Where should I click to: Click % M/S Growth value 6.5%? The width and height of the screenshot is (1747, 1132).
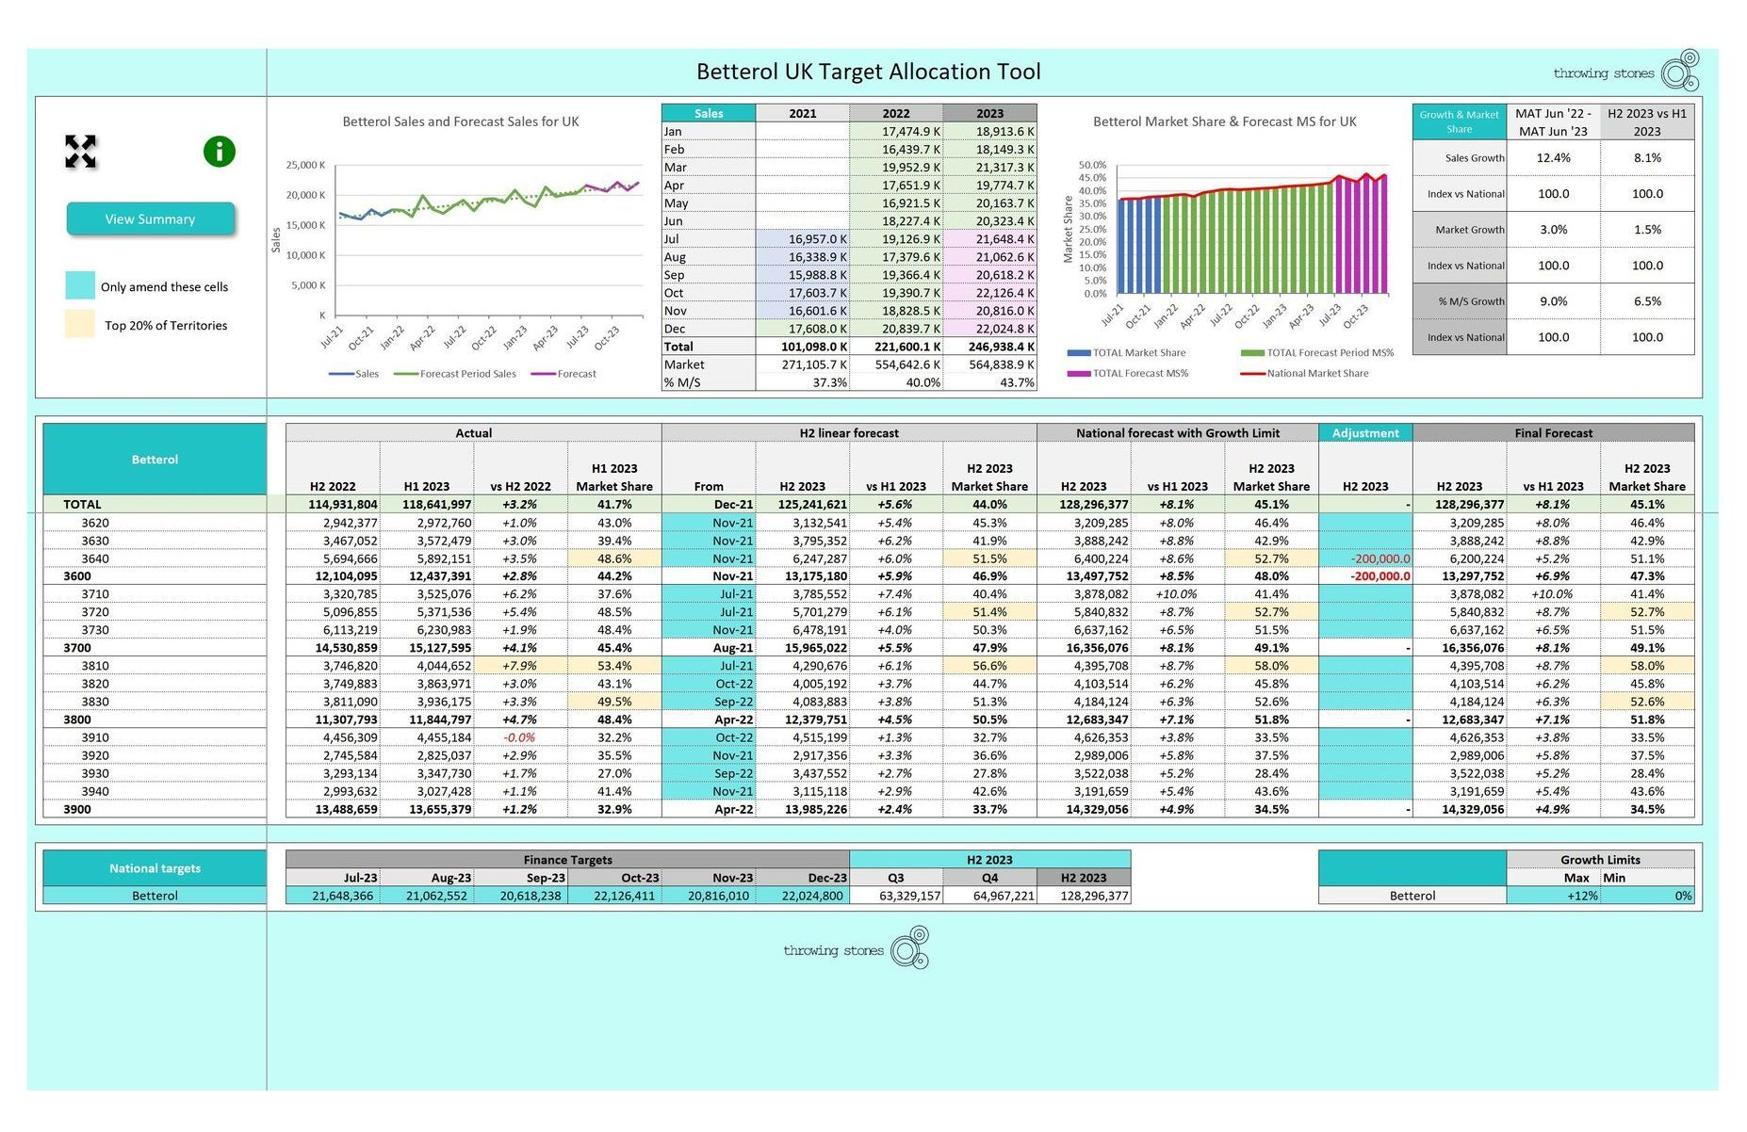(1647, 301)
